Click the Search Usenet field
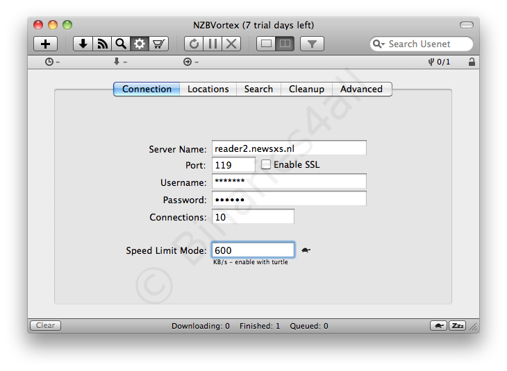This screenshot has height=371, width=507. click(422, 44)
